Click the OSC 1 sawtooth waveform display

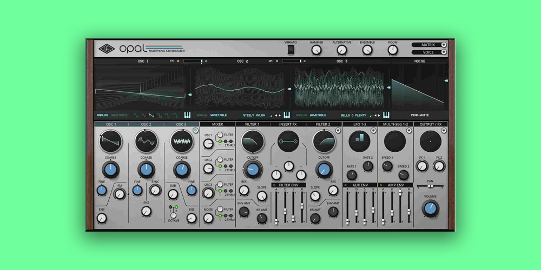coord(111,141)
